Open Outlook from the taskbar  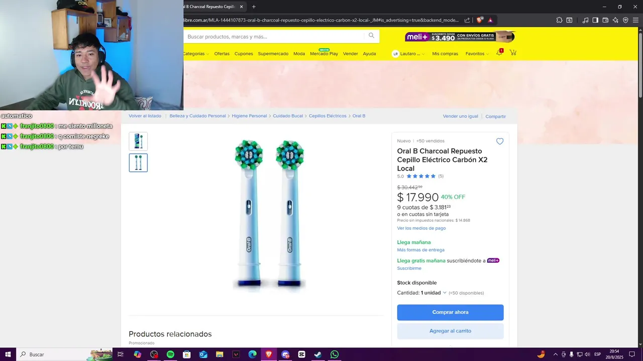coord(203,354)
